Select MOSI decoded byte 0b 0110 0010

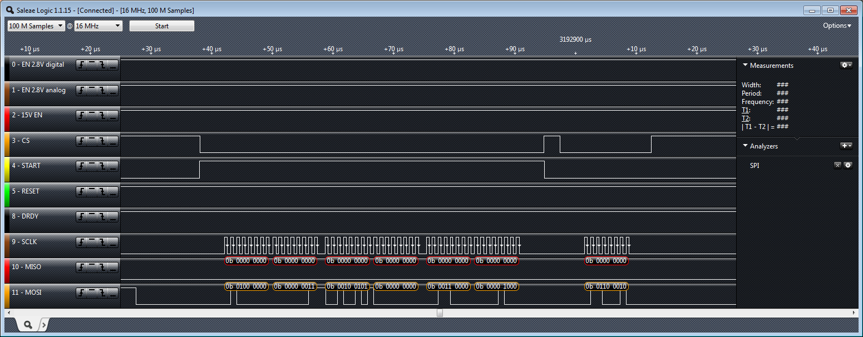click(x=606, y=286)
